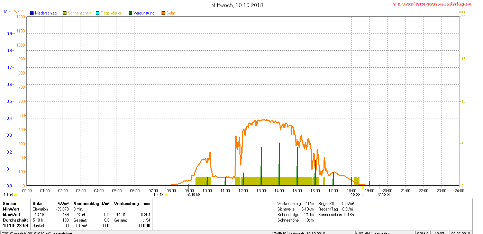Click the '12:00' label on the time axis
Viewport: 483px width, 234px height.
pyautogui.click(x=243, y=191)
